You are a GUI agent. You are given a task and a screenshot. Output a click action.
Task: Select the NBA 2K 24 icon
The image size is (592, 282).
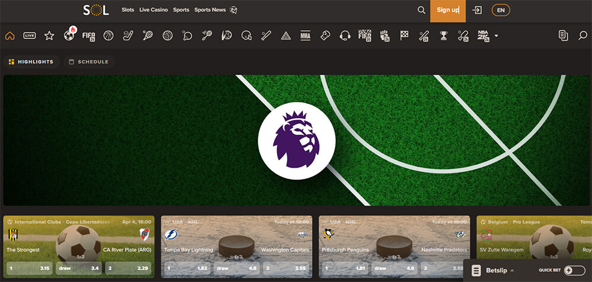pos(484,36)
